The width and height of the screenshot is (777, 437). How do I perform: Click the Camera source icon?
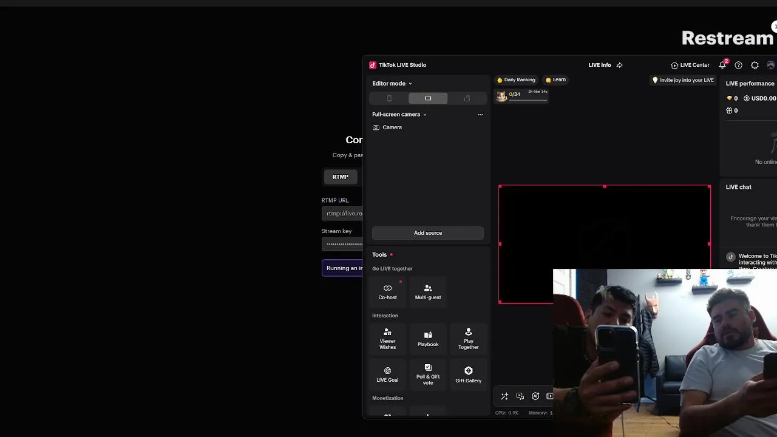[376, 127]
